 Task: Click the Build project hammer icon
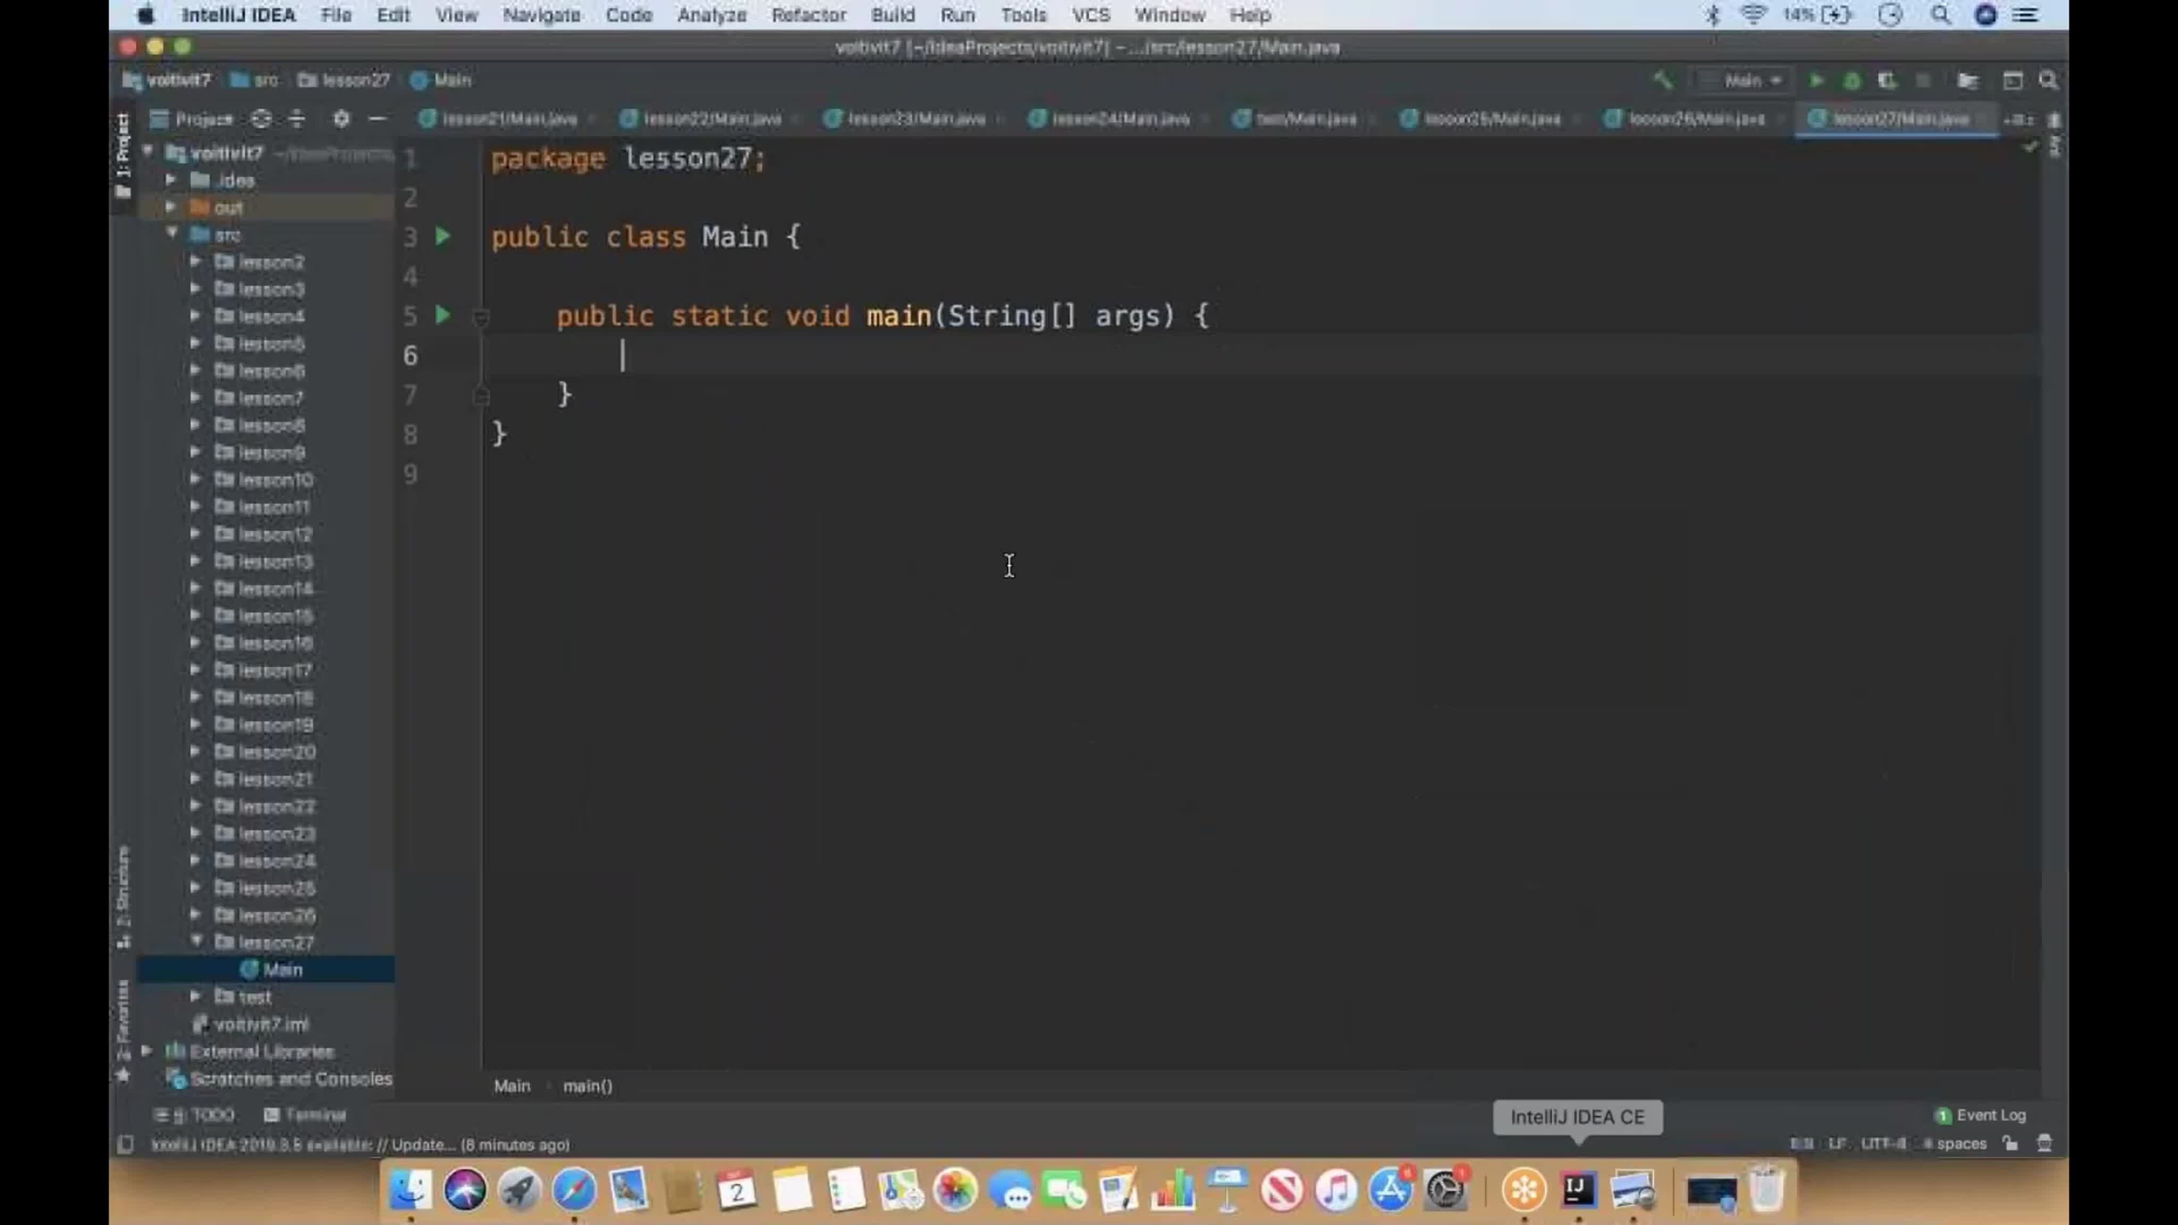(x=1662, y=80)
